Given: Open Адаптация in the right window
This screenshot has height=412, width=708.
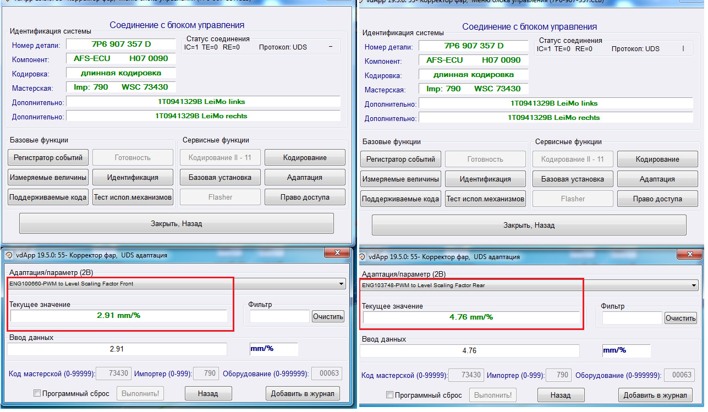Looking at the screenshot, I should (657, 179).
